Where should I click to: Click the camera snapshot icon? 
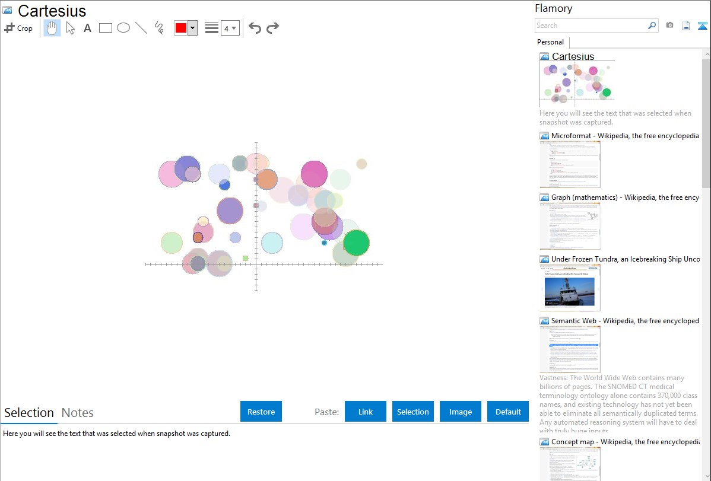(x=669, y=26)
